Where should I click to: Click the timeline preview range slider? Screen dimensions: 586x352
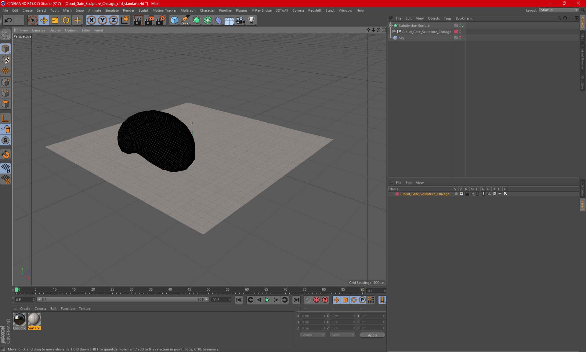(123, 299)
